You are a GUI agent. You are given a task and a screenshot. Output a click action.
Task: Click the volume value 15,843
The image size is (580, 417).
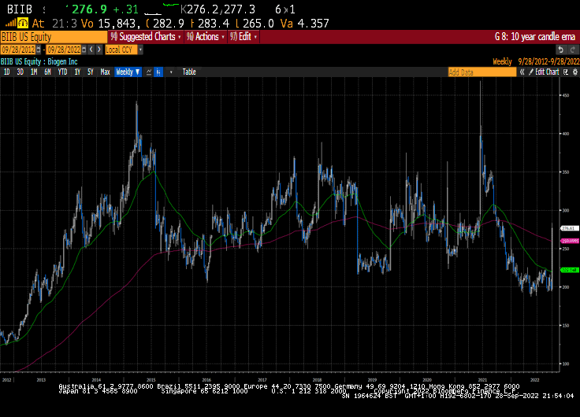pos(119,24)
